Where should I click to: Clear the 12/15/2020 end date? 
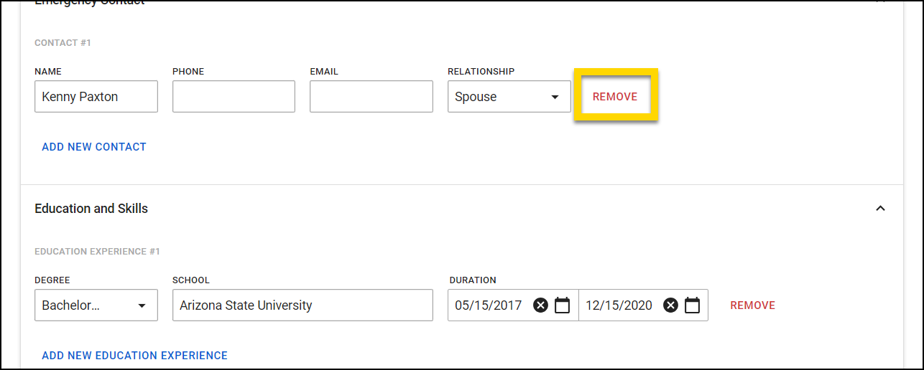pyautogui.click(x=670, y=305)
